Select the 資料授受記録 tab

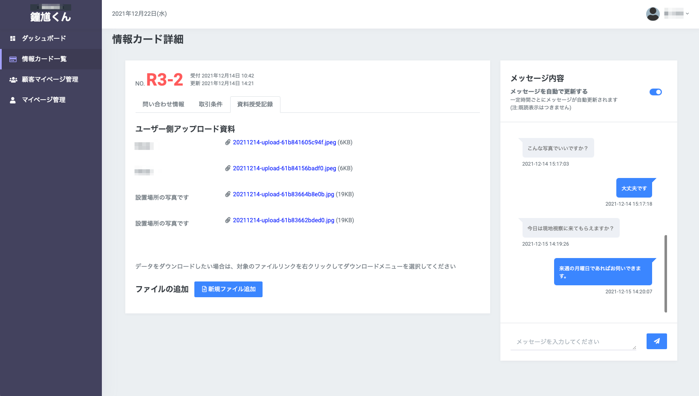(x=255, y=104)
